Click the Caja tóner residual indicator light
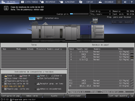This screenshot has height=101, width=135. click(x=3, y=78)
